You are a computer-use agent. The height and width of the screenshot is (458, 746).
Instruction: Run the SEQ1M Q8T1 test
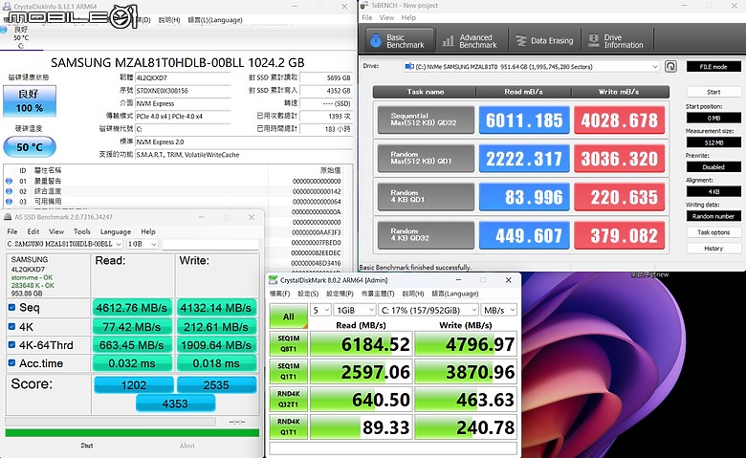point(288,343)
